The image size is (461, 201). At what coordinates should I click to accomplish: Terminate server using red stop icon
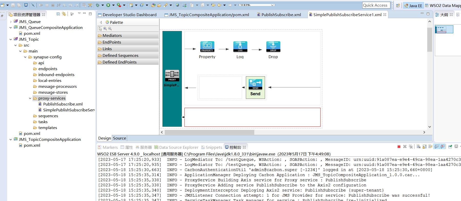(x=399, y=146)
